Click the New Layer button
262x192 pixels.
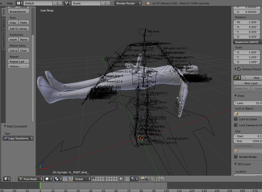[x=247, y=83]
